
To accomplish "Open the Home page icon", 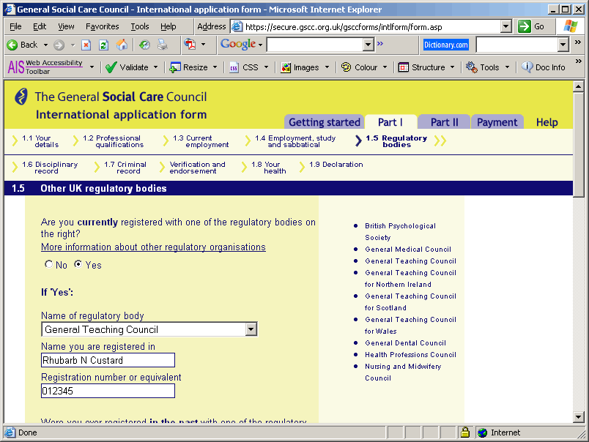I will 122,45.
